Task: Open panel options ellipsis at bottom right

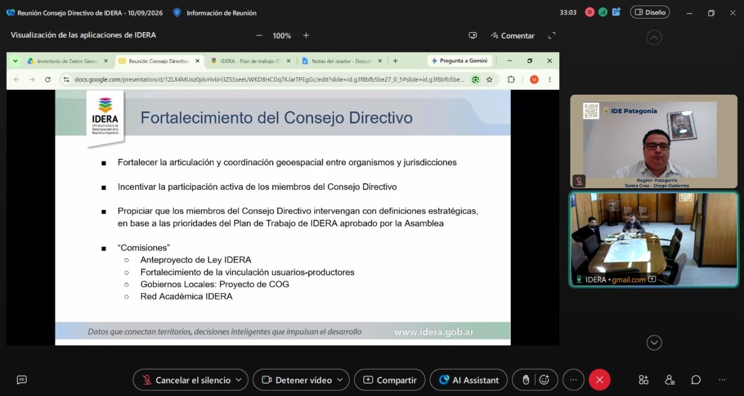Action: 722,380
